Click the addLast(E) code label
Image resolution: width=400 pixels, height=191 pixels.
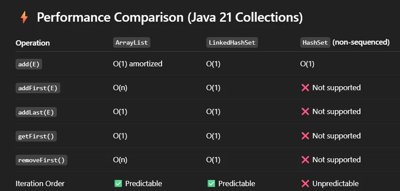tap(36, 112)
